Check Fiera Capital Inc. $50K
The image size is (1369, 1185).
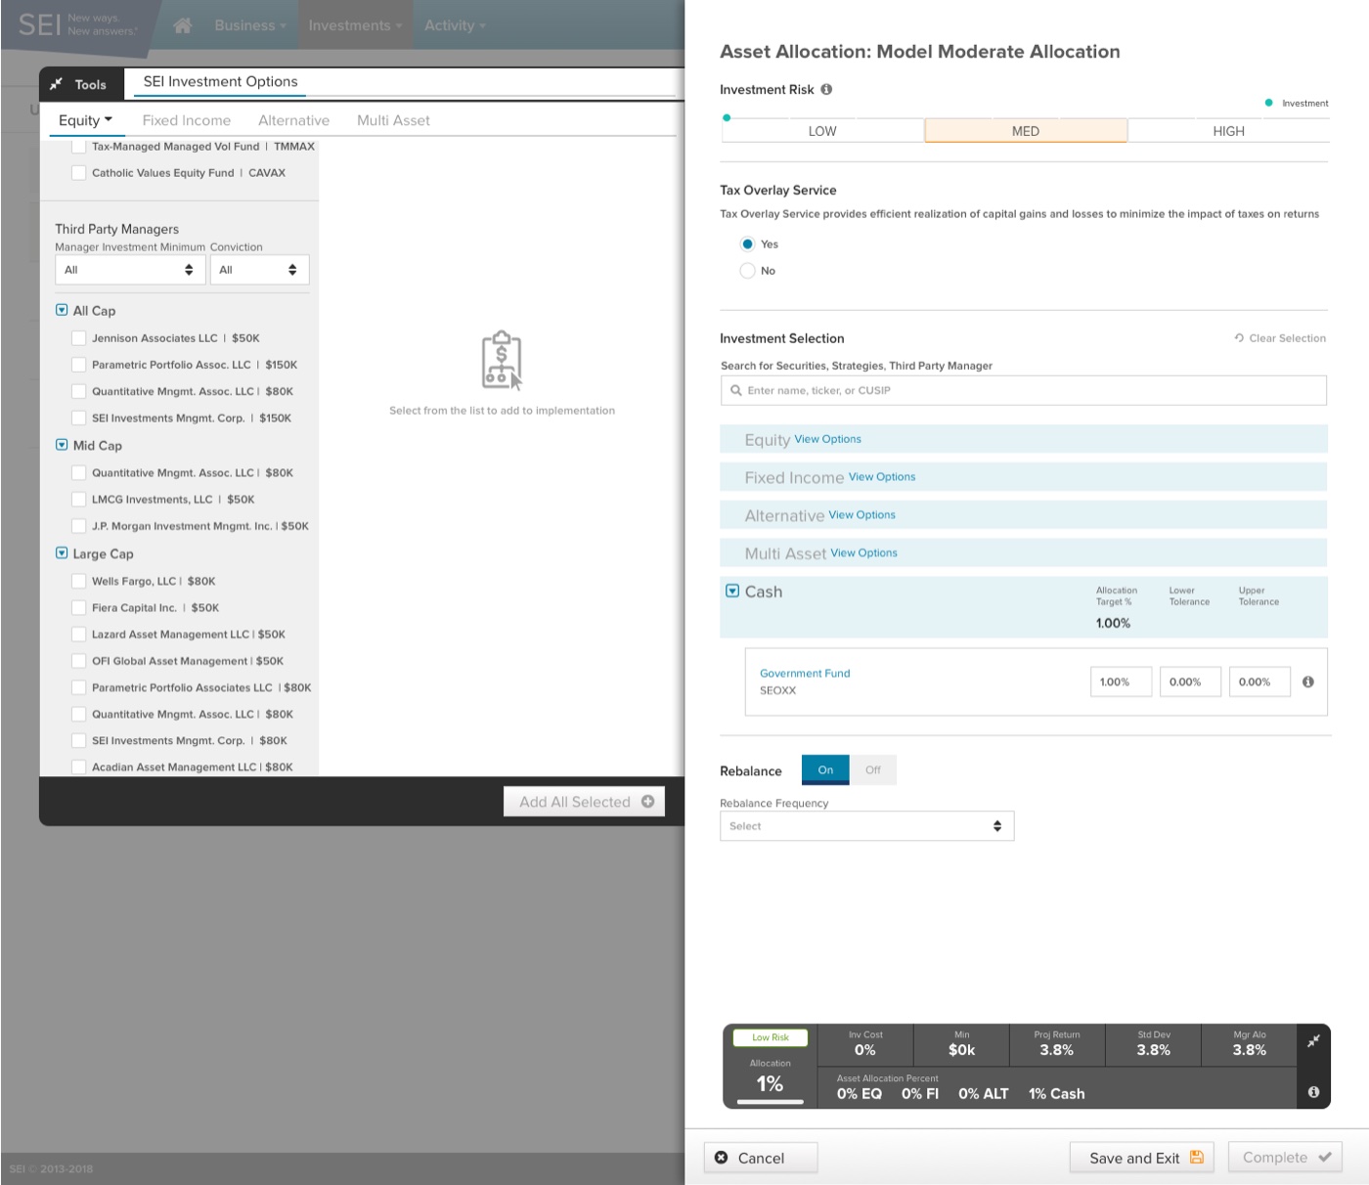[79, 607]
